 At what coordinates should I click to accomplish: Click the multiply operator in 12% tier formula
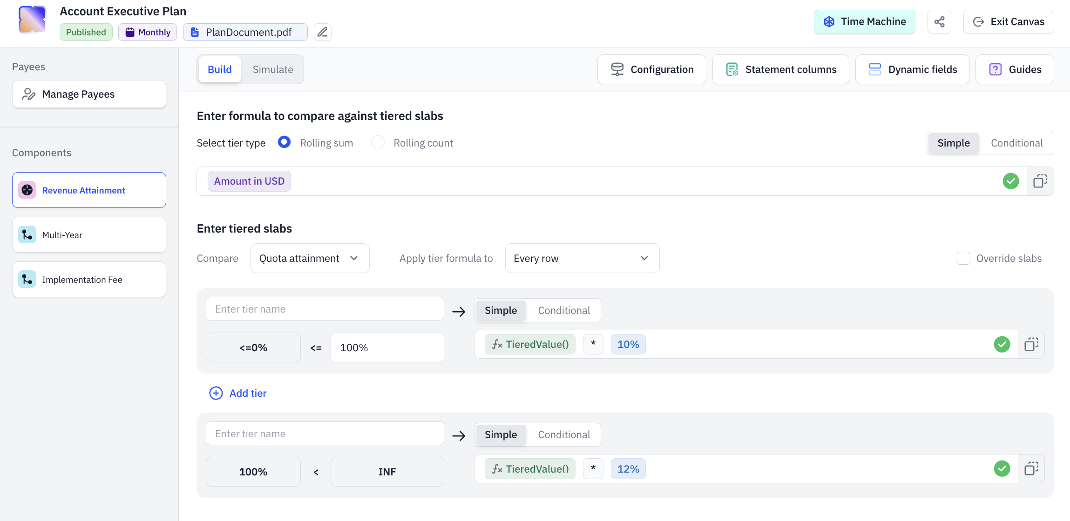click(x=593, y=469)
